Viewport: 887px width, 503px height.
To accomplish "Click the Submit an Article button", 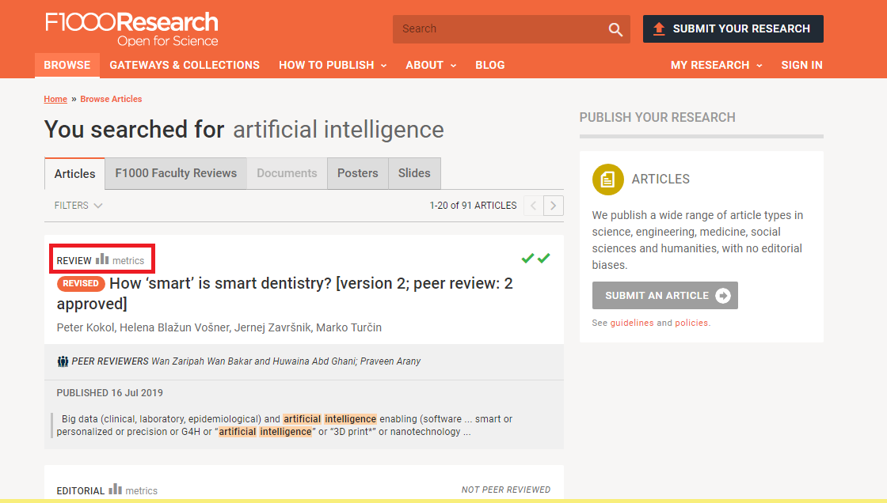I will tap(664, 296).
